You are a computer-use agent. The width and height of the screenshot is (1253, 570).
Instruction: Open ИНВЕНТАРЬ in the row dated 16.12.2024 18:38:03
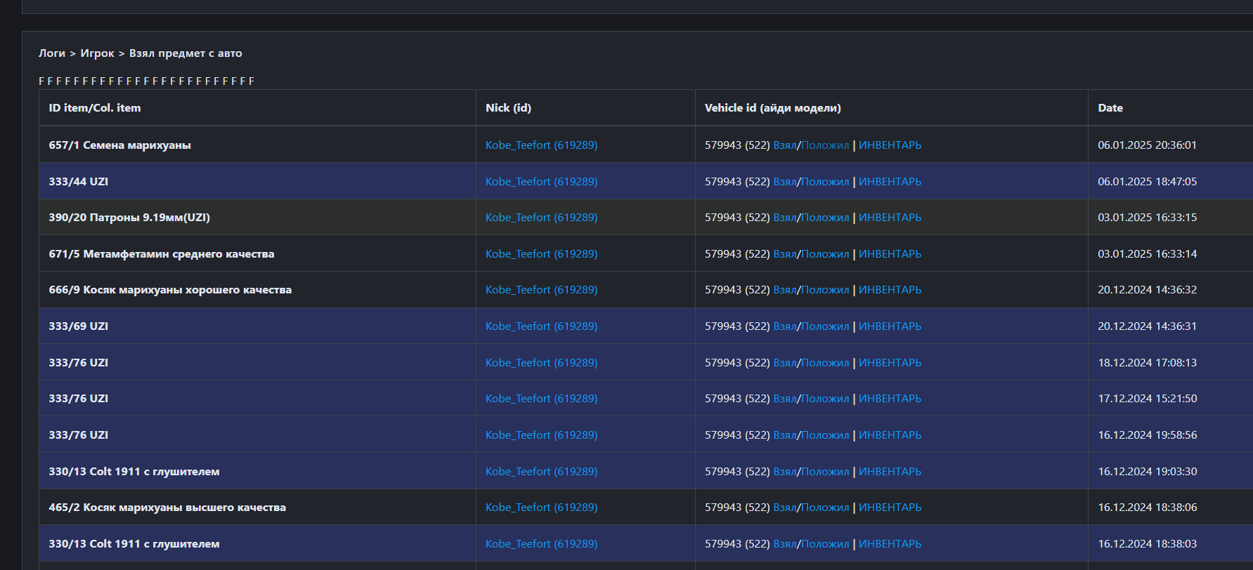pos(890,544)
